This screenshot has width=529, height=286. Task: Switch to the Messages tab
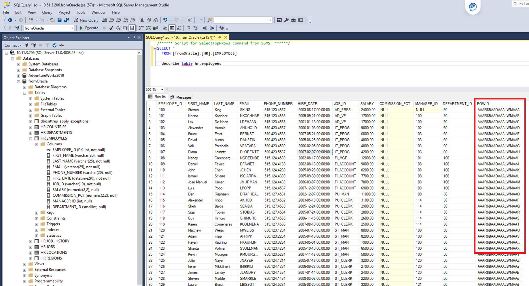(x=181, y=97)
